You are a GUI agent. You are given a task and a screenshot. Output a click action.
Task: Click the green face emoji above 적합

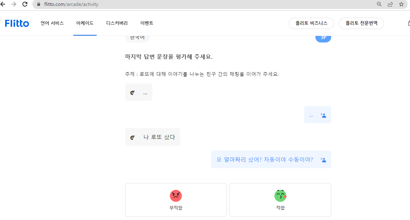[x=280, y=195]
